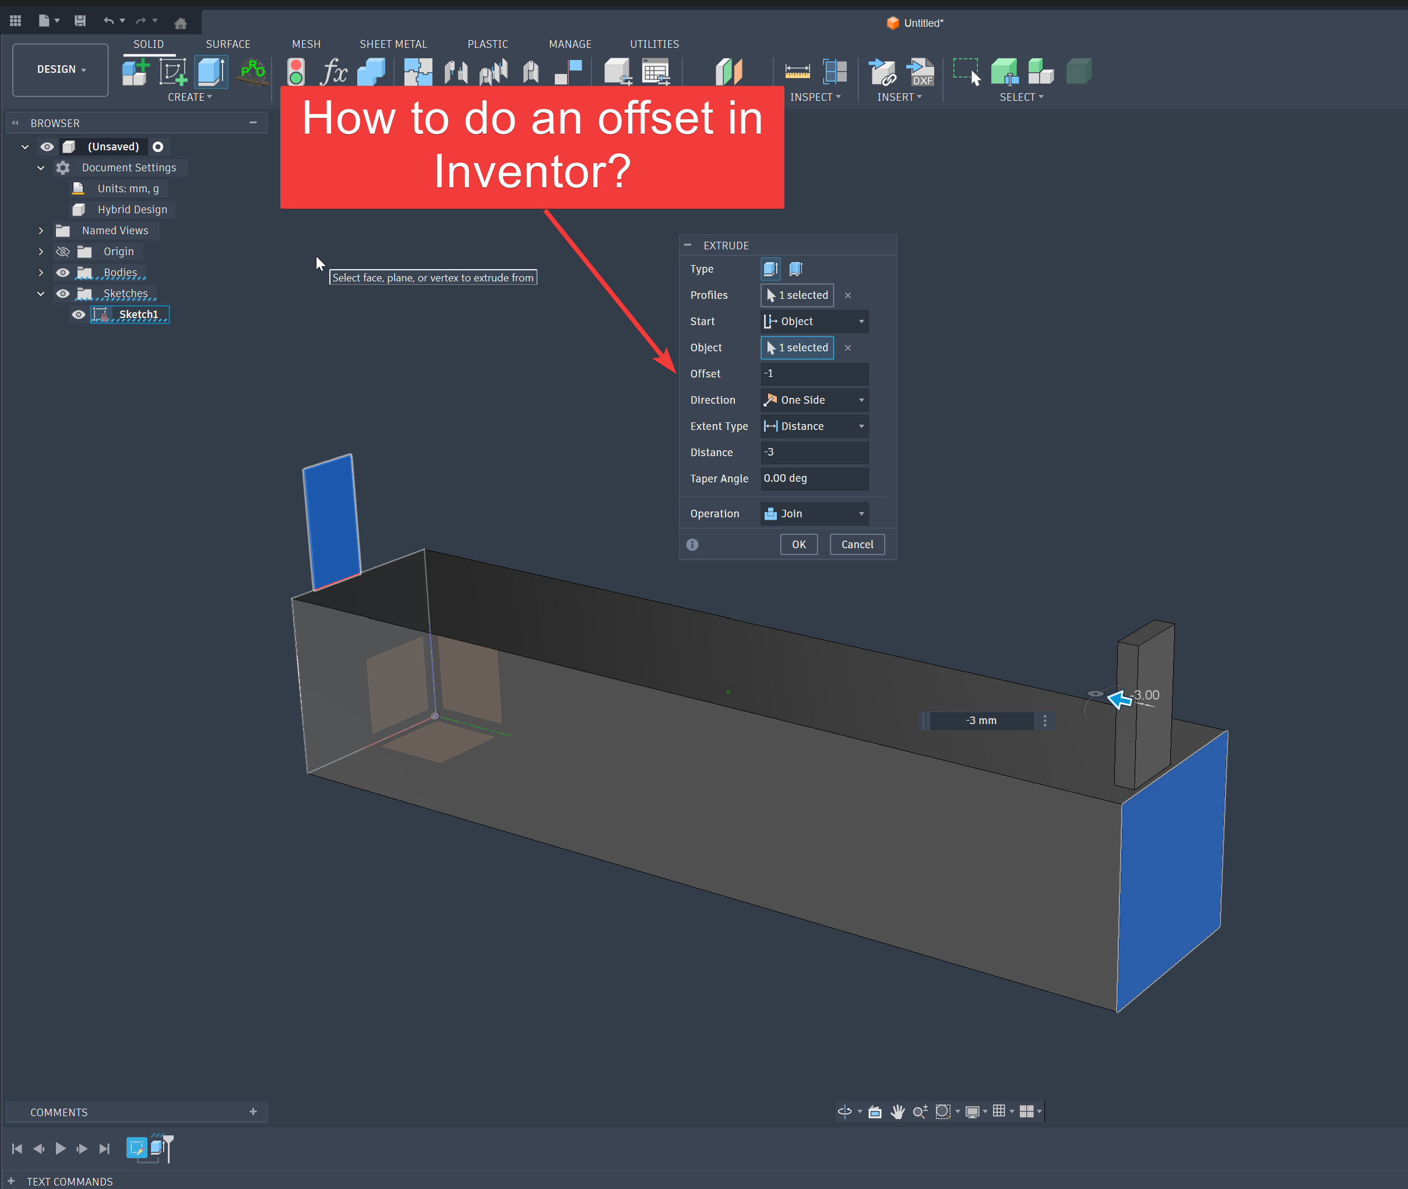Click the Taper Angle input field
Screen dimensions: 1408x1189
pos(814,478)
